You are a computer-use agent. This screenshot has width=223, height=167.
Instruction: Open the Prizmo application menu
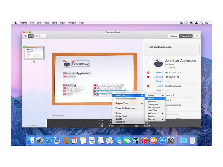tap(23, 23)
